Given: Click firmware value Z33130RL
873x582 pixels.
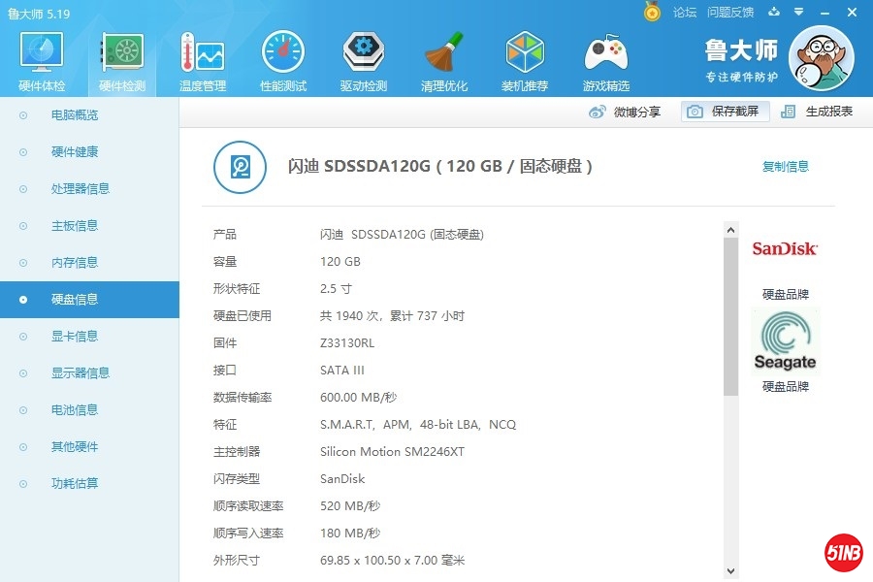Looking at the screenshot, I should [347, 343].
